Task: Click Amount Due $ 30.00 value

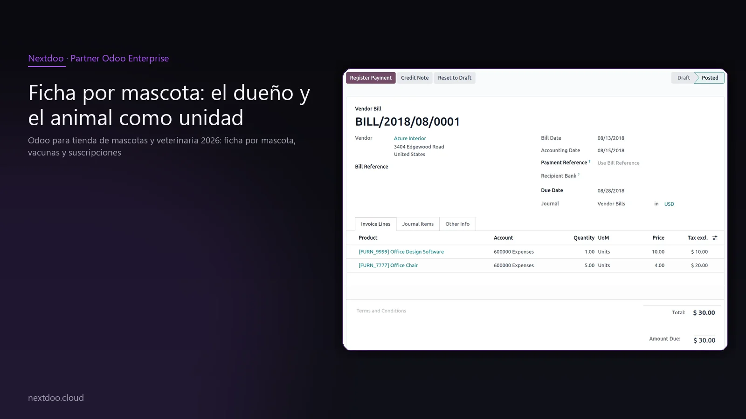Action: click(704, 340)
